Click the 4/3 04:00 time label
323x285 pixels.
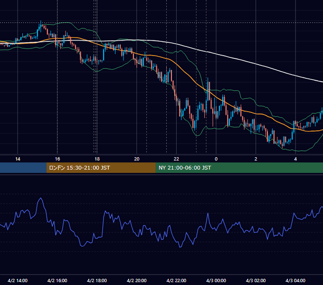point(295,280)
